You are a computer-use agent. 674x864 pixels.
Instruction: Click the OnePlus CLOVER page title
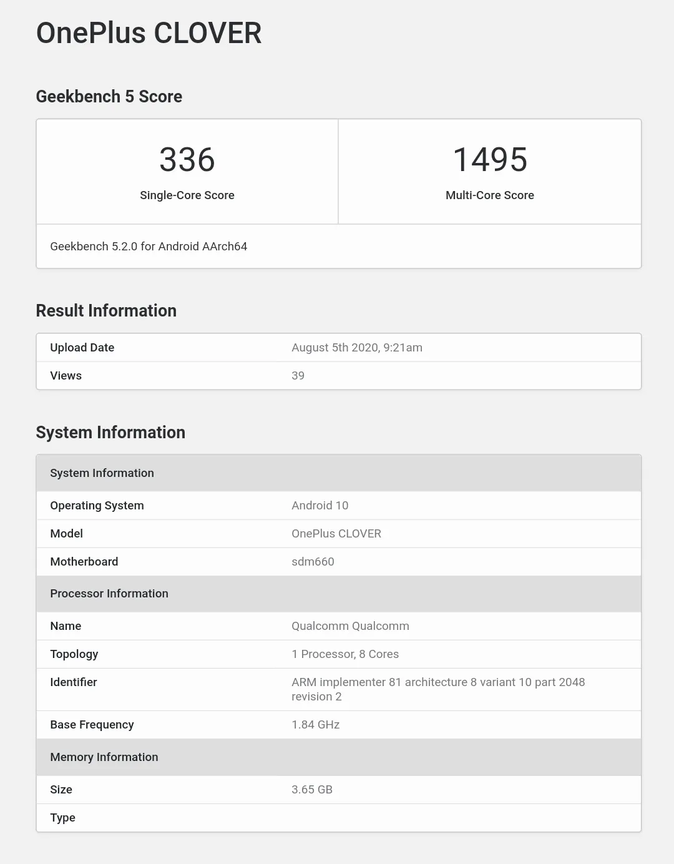(149, 33)
